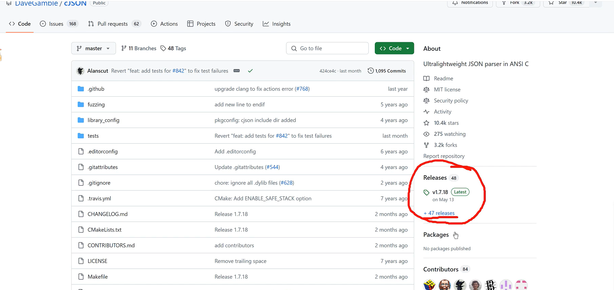Screen dimensions: 614x290
Task: Click the #544 link in .gitattributes row
Action: (x=272, y=167)
